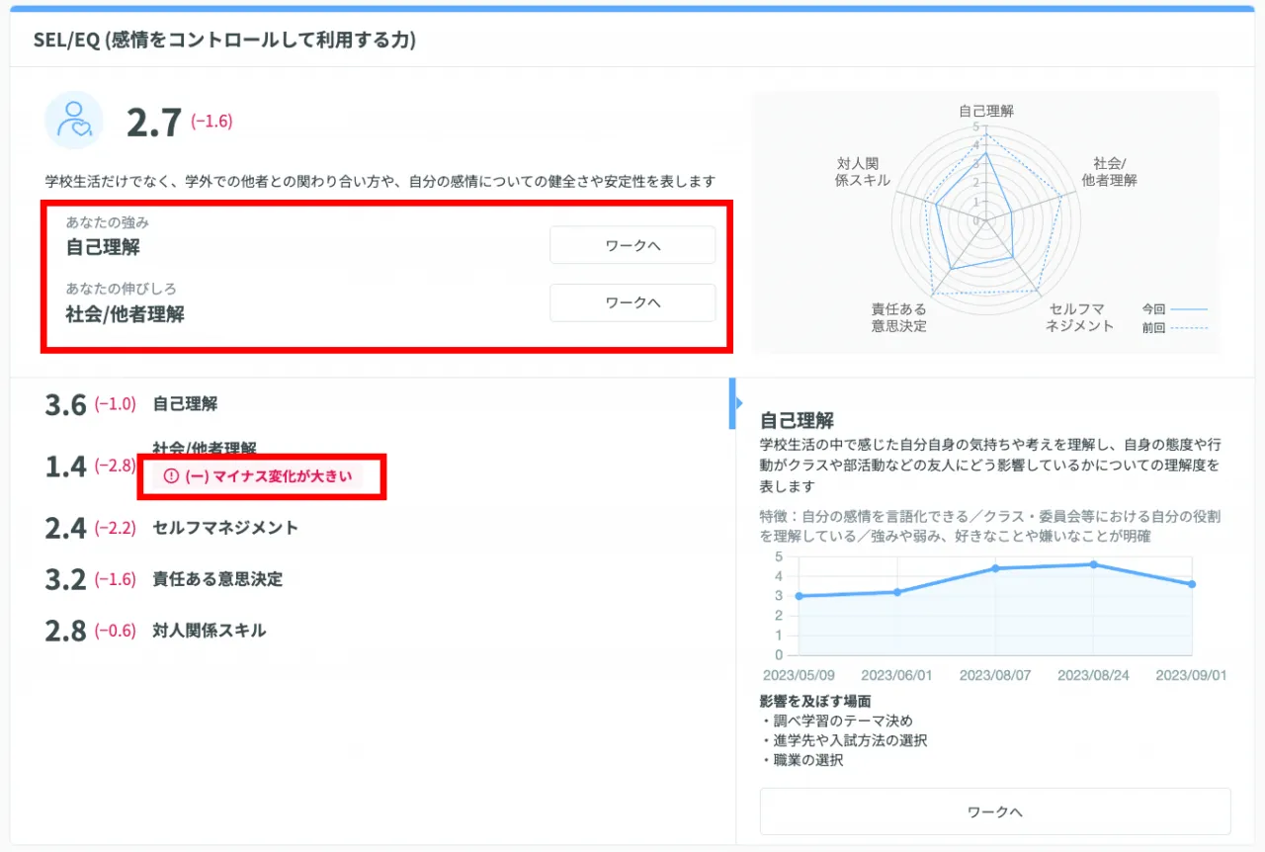Click the 影響を及ぼす場面 heading
Viewport: 1265px width, 852px height.
click(815, 702)
